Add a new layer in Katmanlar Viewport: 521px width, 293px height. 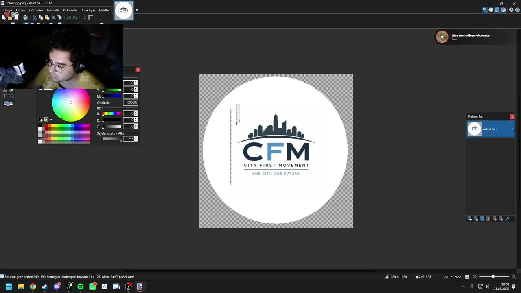tap(470, 219)
